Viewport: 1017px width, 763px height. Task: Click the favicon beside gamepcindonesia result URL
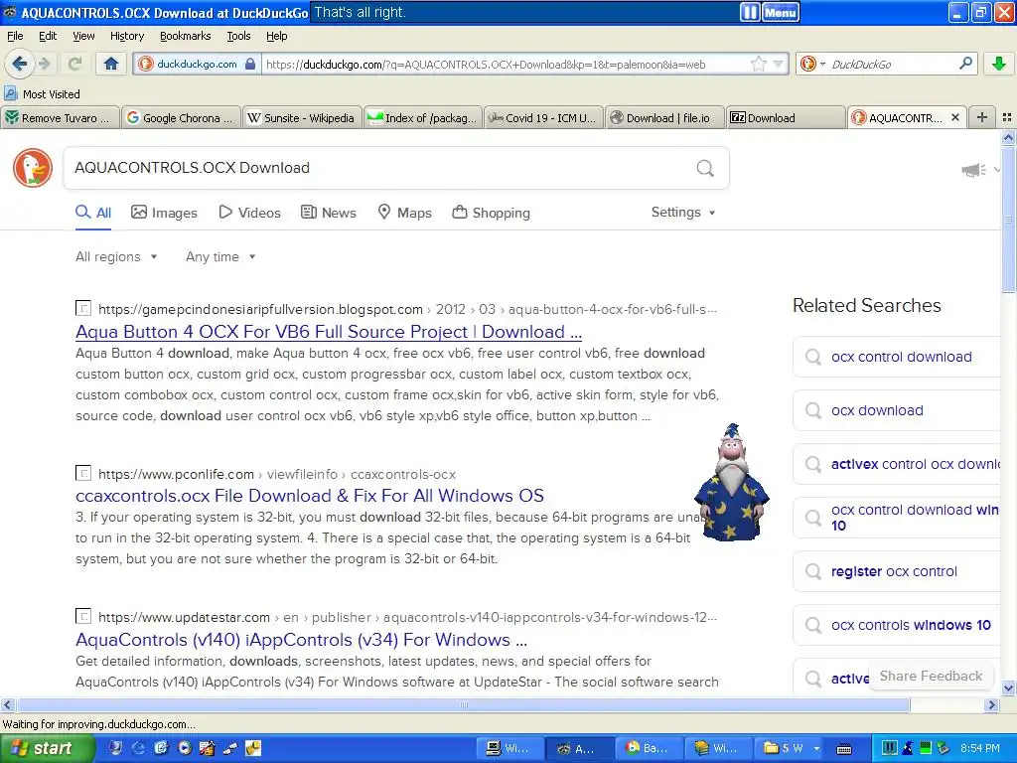[x=83, y=308]
